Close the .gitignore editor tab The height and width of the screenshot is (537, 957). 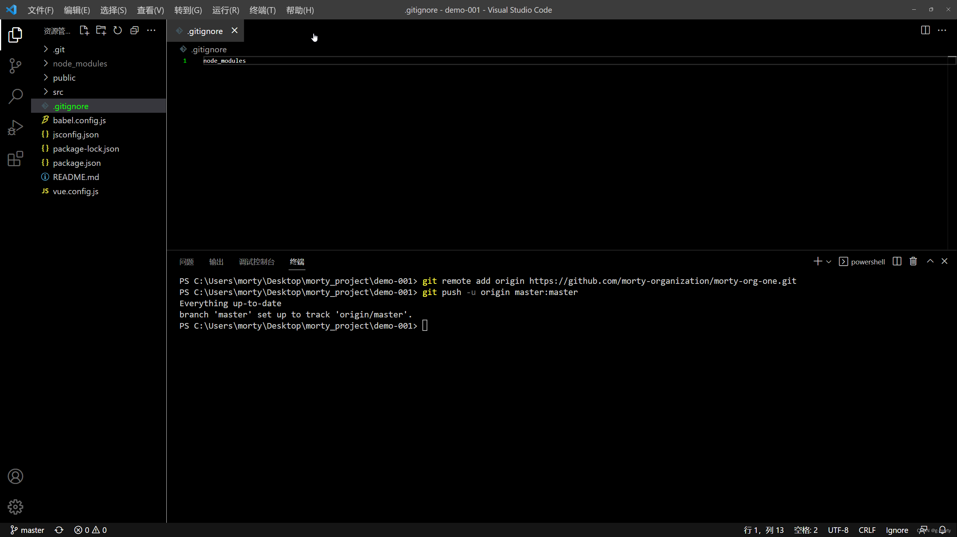click(x=234, y=31)
